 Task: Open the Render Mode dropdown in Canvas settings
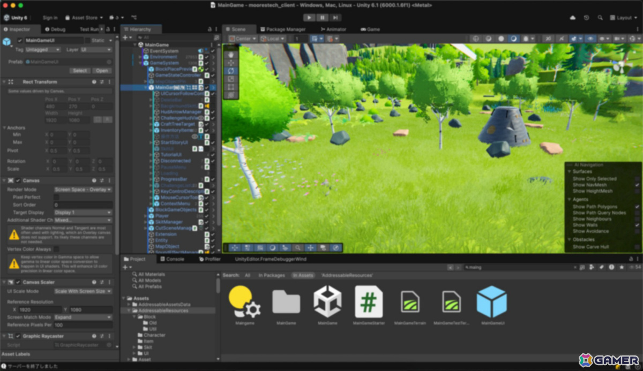tap(82, 190)
